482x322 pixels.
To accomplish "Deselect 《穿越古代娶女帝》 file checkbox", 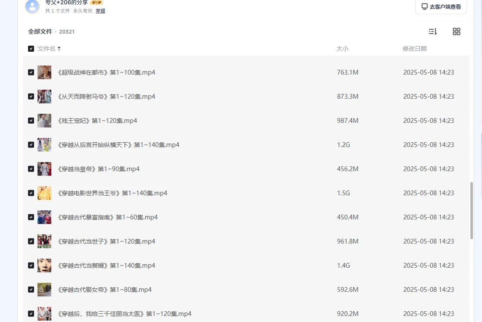I will (31, 290).
